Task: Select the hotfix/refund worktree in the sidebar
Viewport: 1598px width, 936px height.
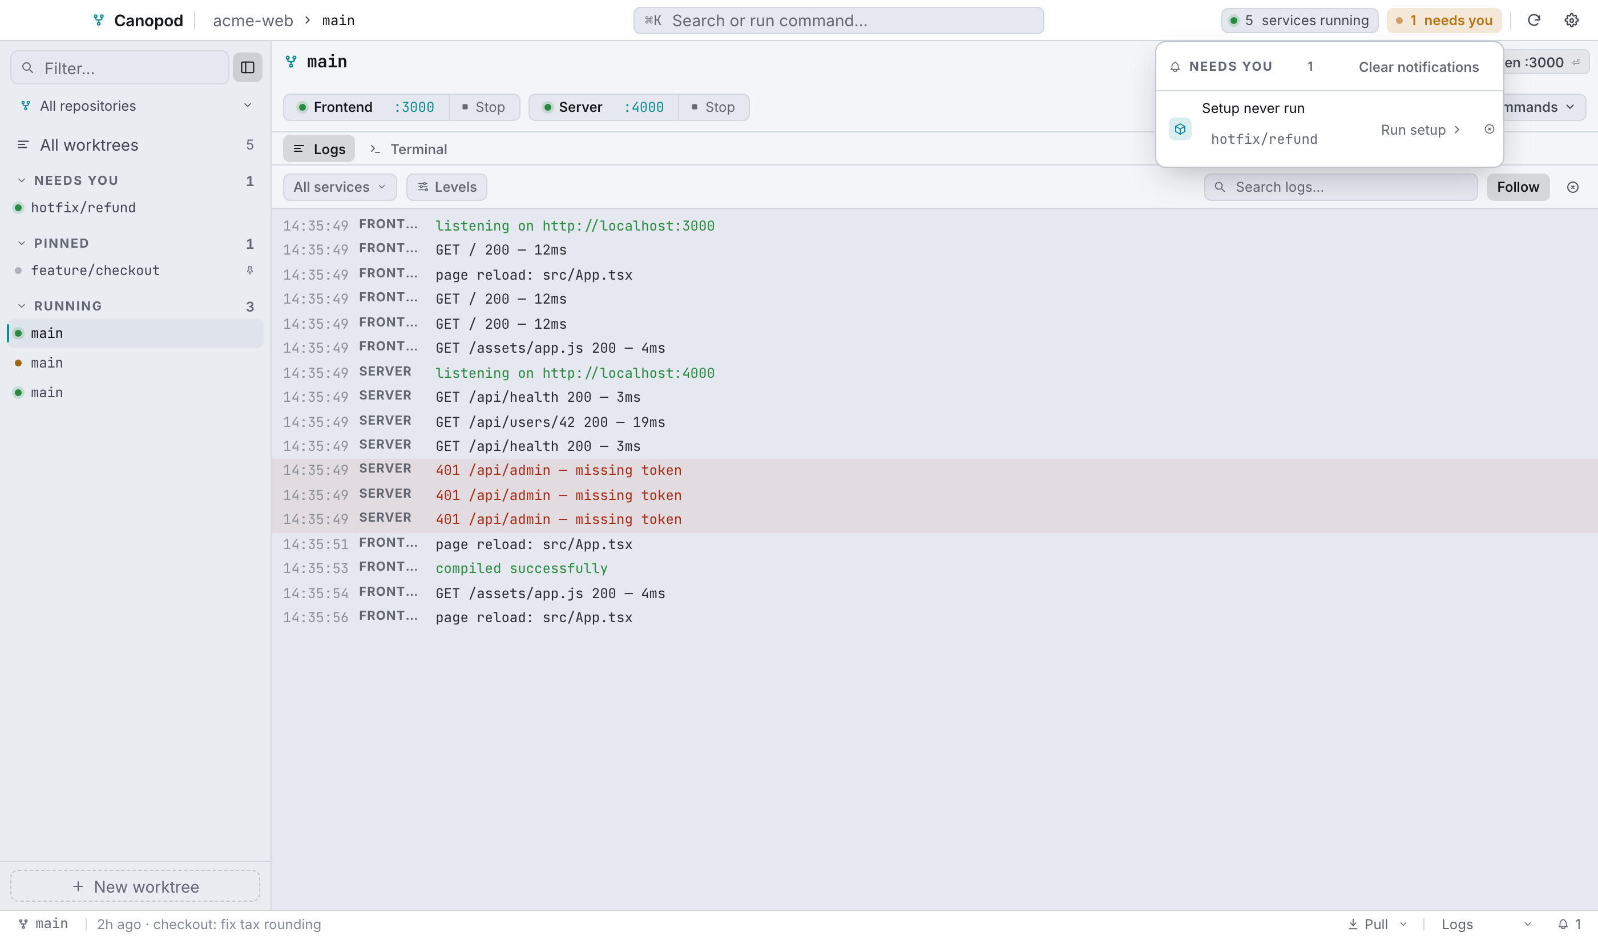Action: coord(136,207)
